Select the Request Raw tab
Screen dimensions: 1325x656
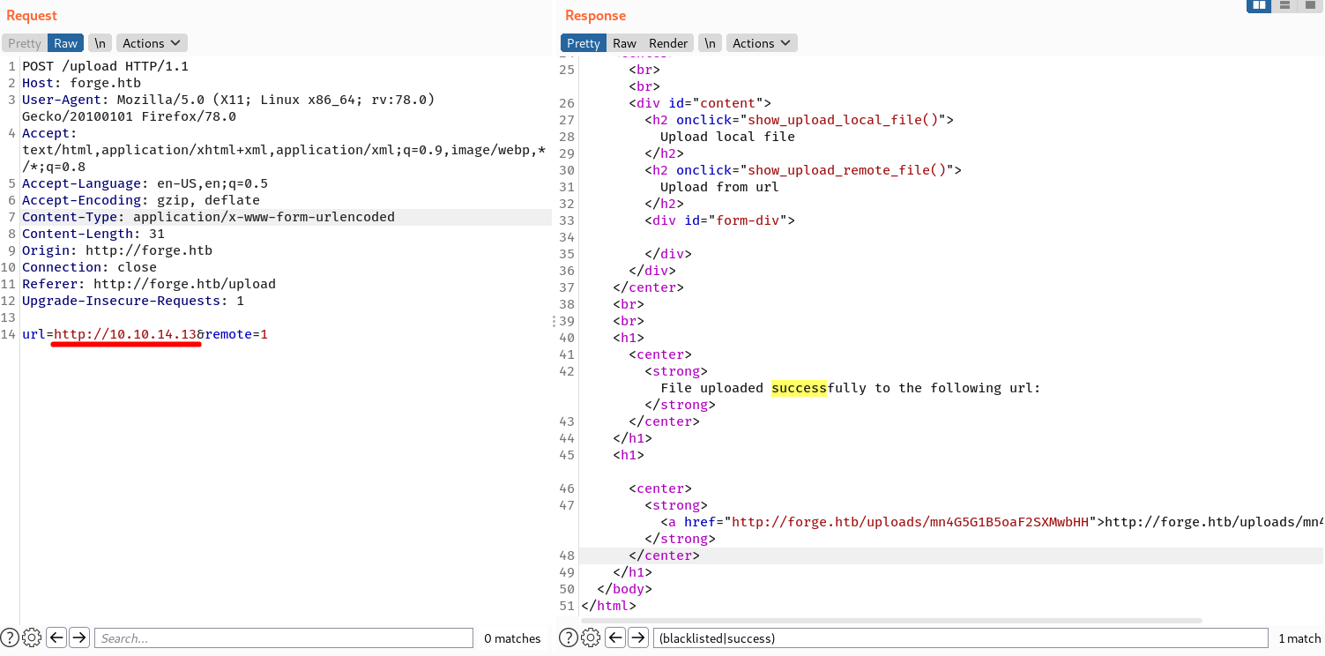click(x=65, y=43)
